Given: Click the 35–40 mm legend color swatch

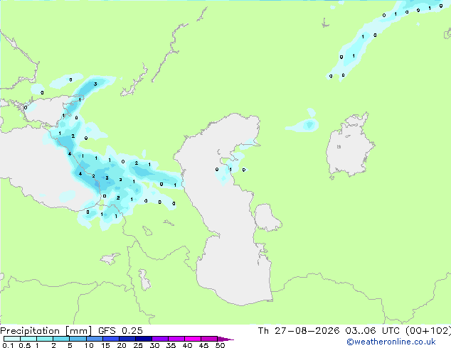Looking at the screenshot, I should [176, 339].
